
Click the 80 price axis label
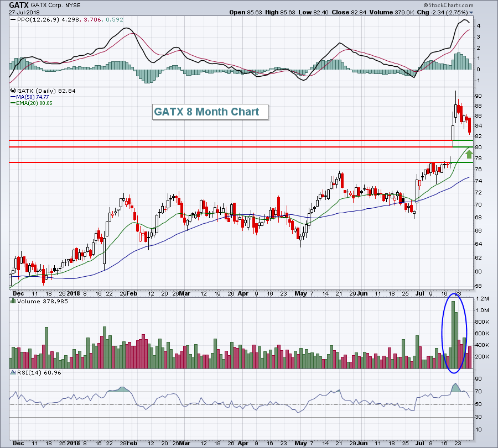pos(478,147)
